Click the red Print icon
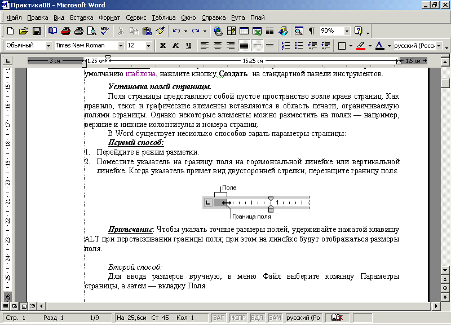Screen dimensions: 451x325 click(x=66, y=31)
